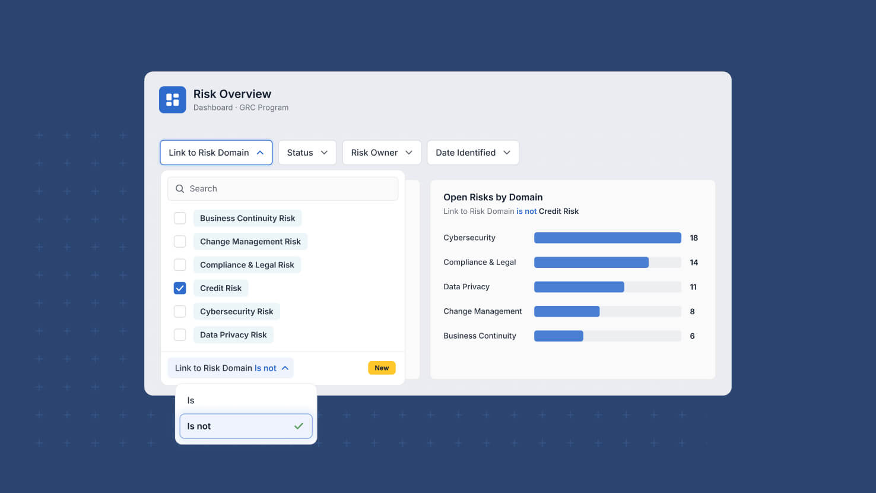Select the Data Privacy Risk checkbox
Image resolution: width=876 pixels, height=493 pixels.
[180, 334]
